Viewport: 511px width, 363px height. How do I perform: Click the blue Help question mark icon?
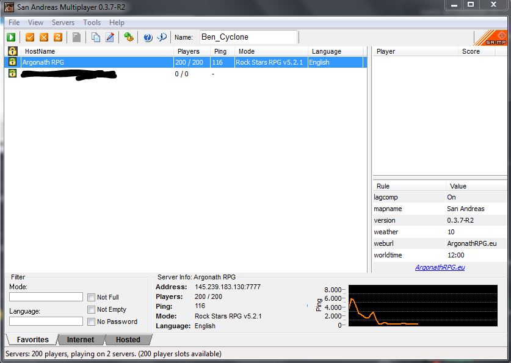coord(148,37)
